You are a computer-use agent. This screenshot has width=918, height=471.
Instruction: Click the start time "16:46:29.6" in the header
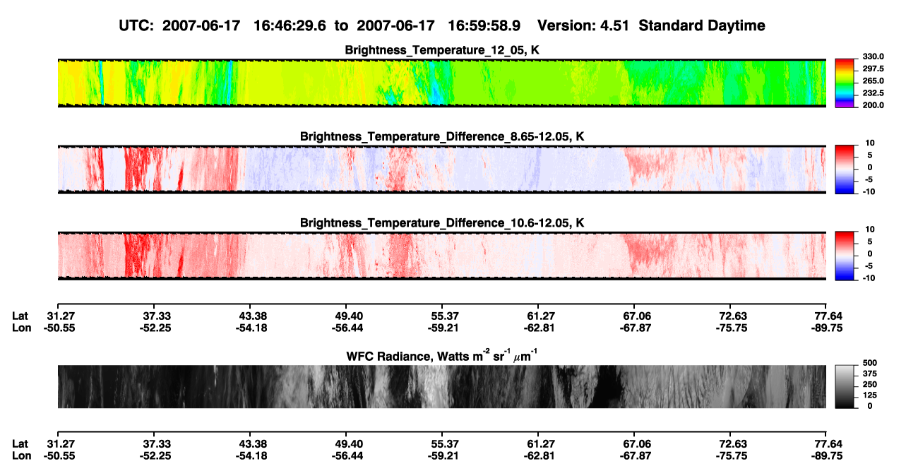(x=289, y=26)
